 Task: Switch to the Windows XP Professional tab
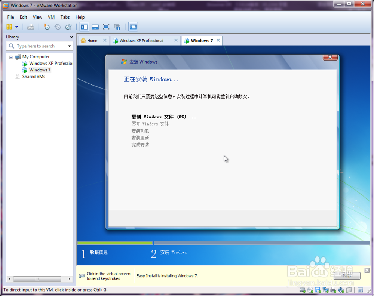click(x=141, y=41)
